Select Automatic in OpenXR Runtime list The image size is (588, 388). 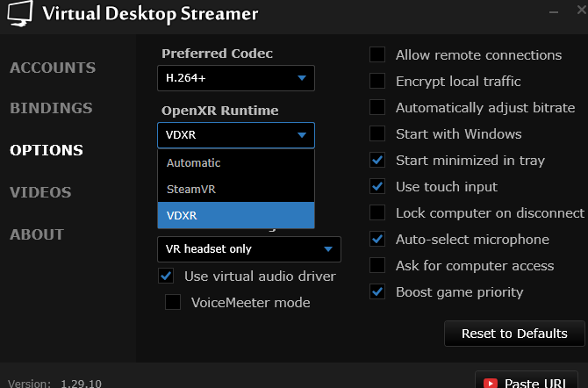(x=236, y=163)
